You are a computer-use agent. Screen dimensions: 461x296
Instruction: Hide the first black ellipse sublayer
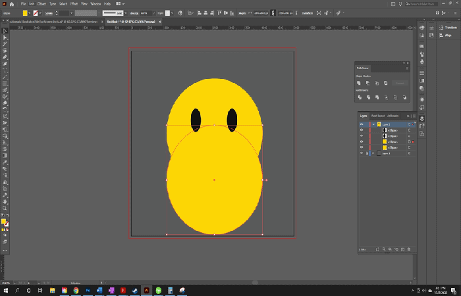[x=362, y=130]
